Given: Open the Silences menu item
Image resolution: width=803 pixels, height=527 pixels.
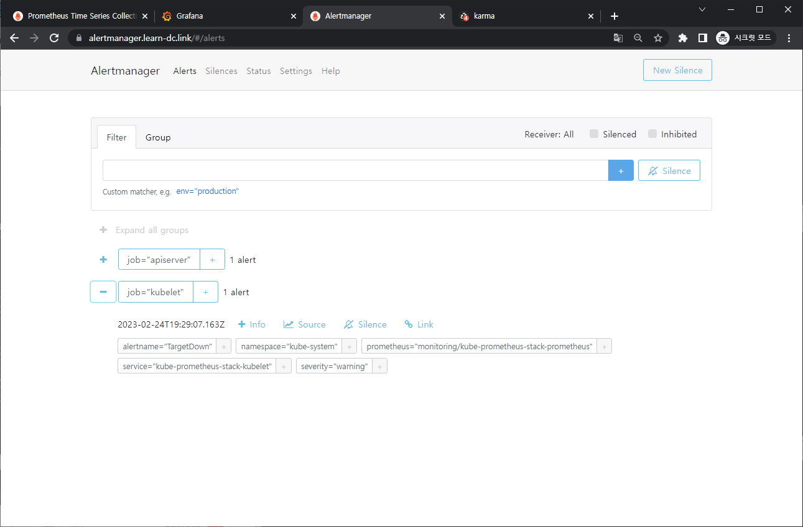Looking at the screenshot, I should point(221,71).
